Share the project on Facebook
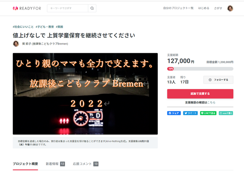This screenshot has width=244, height=175. pyautogui.click(x=174, y=113)
